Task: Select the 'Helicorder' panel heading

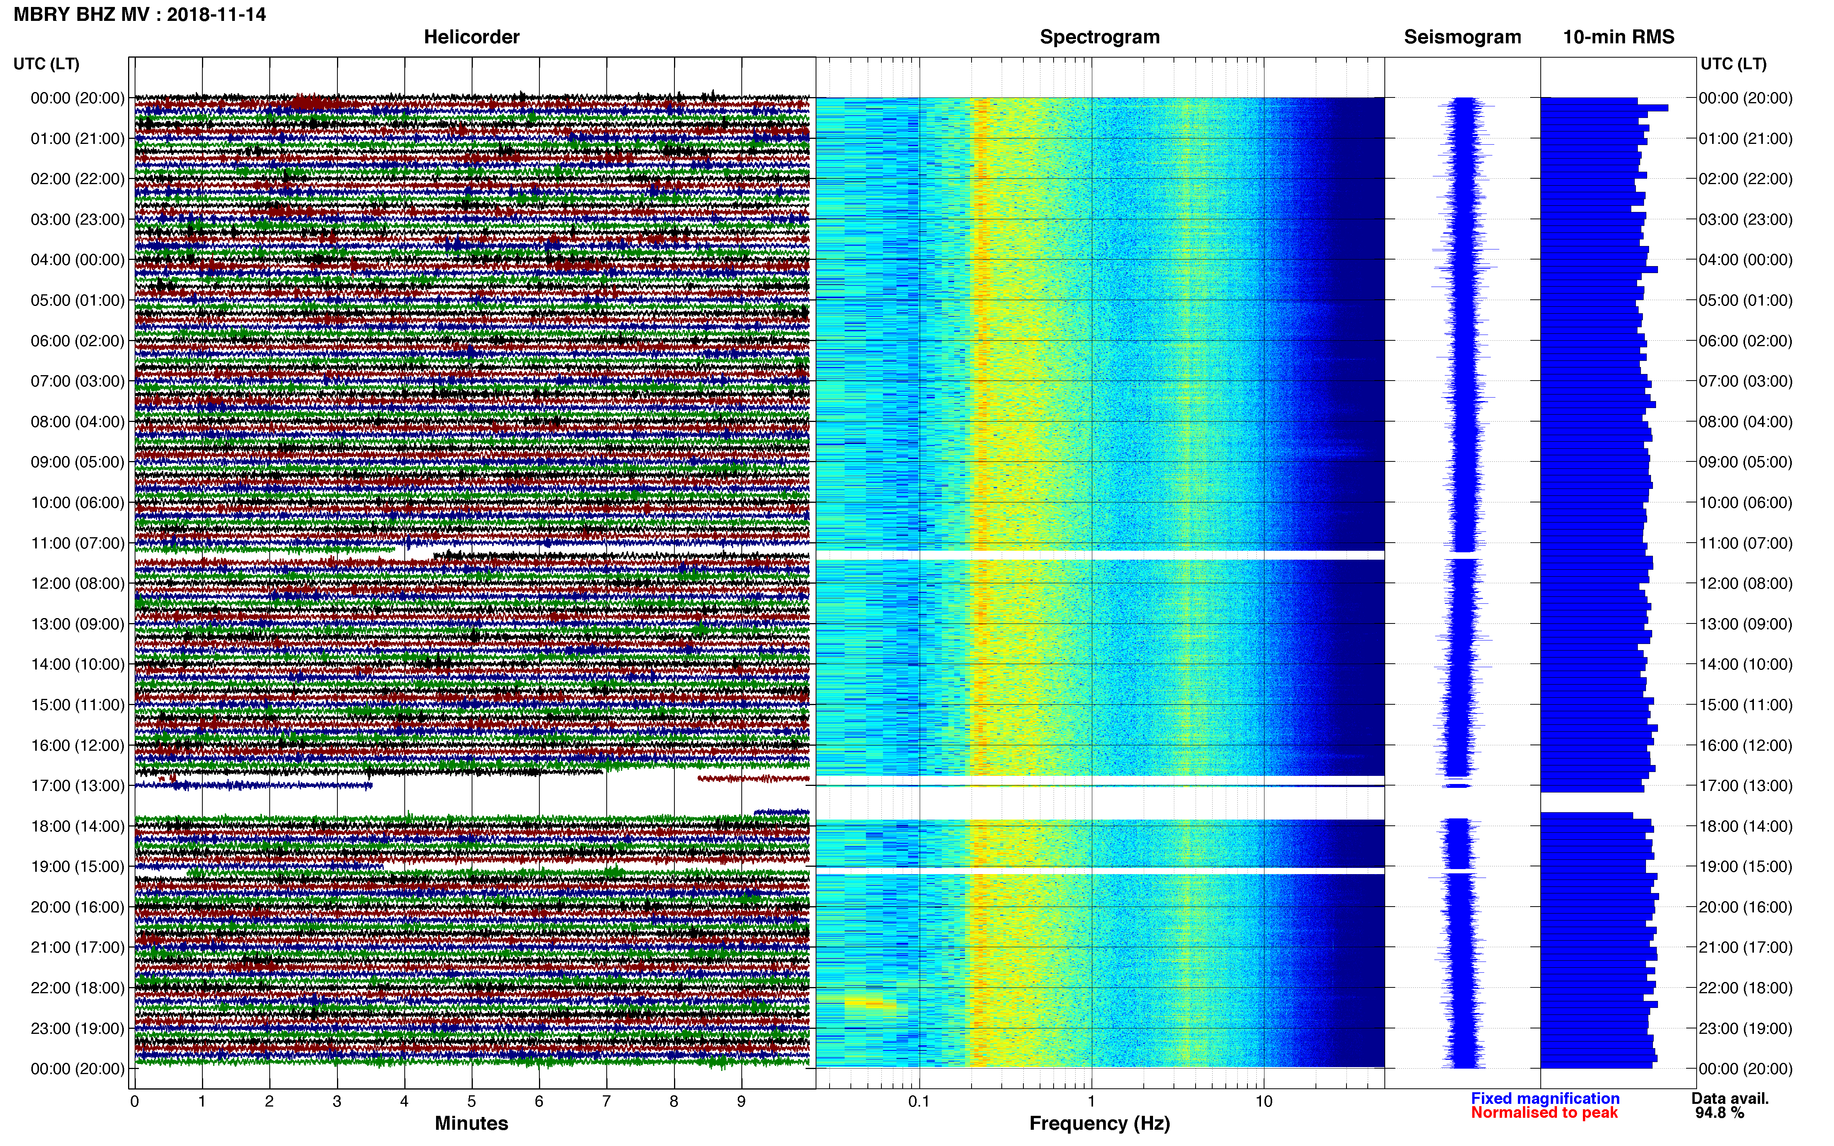Action: click(472, 37)
